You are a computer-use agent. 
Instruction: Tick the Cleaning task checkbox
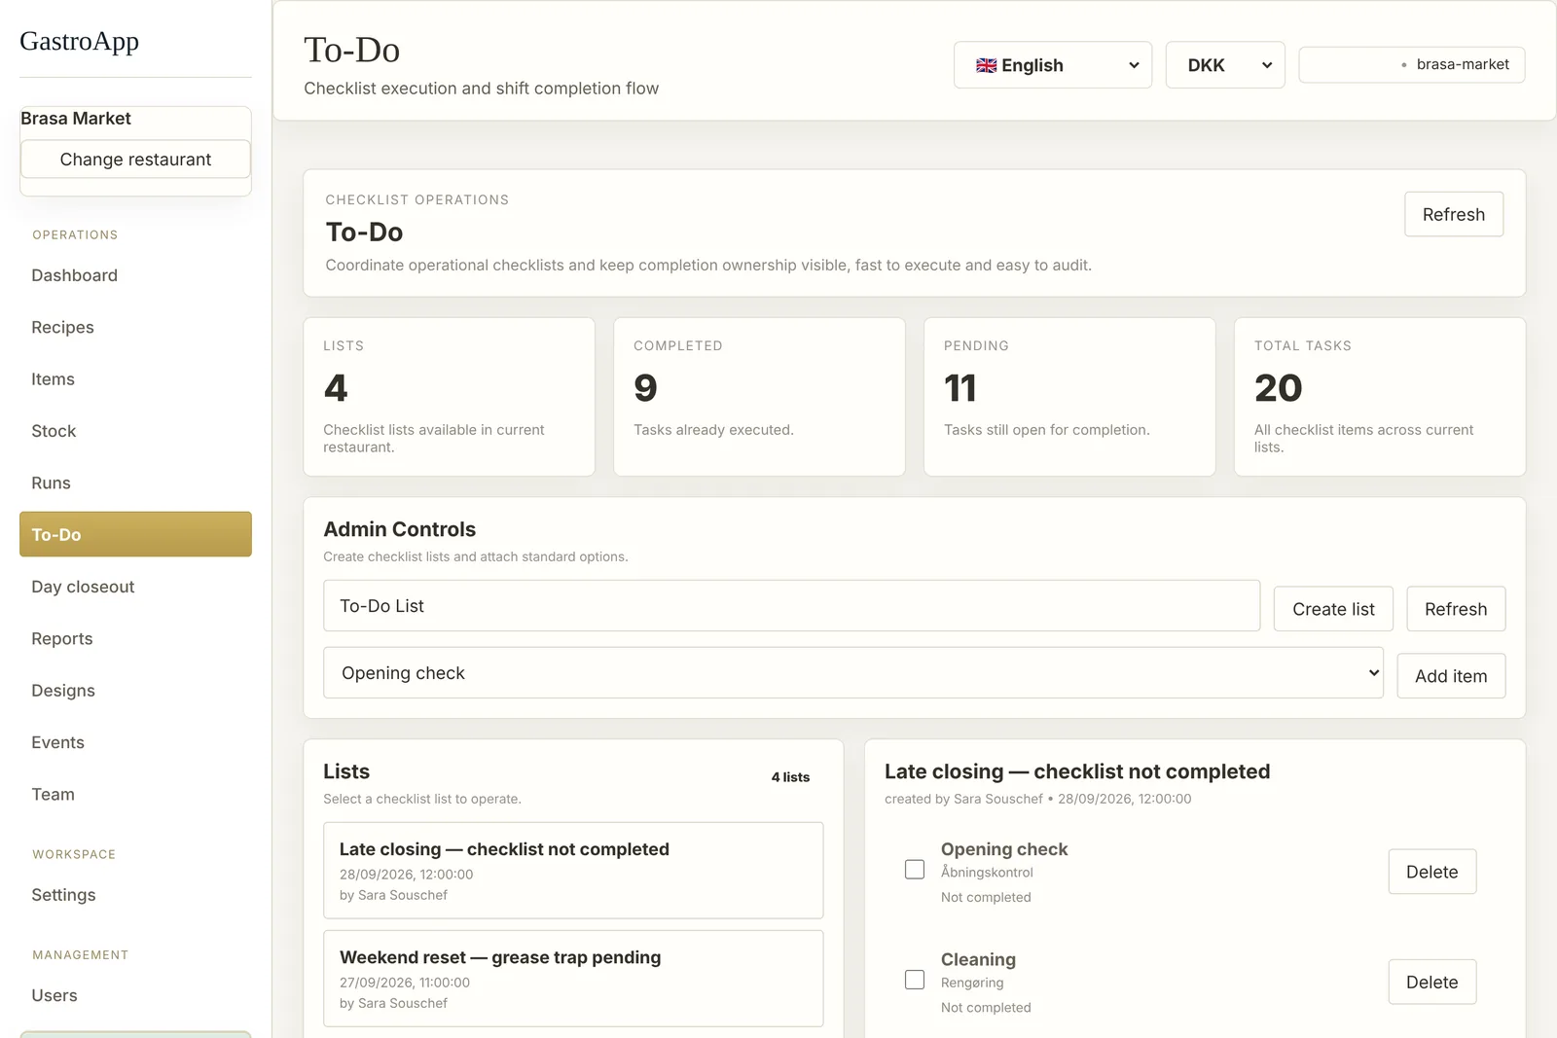(915, 979)
